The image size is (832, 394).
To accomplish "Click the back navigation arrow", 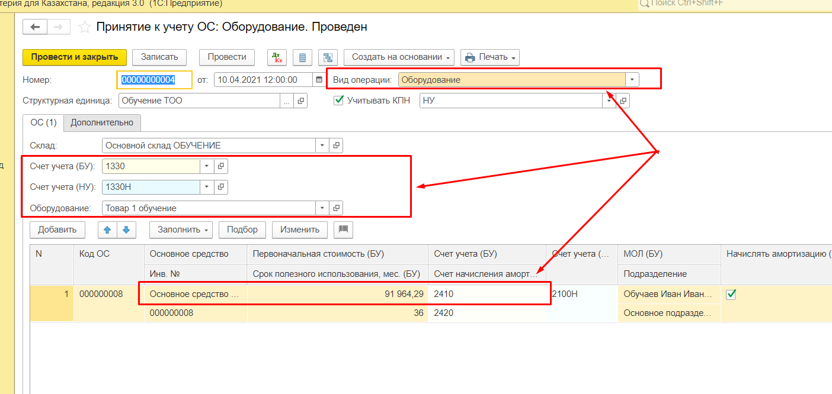I will coord(34,27).
